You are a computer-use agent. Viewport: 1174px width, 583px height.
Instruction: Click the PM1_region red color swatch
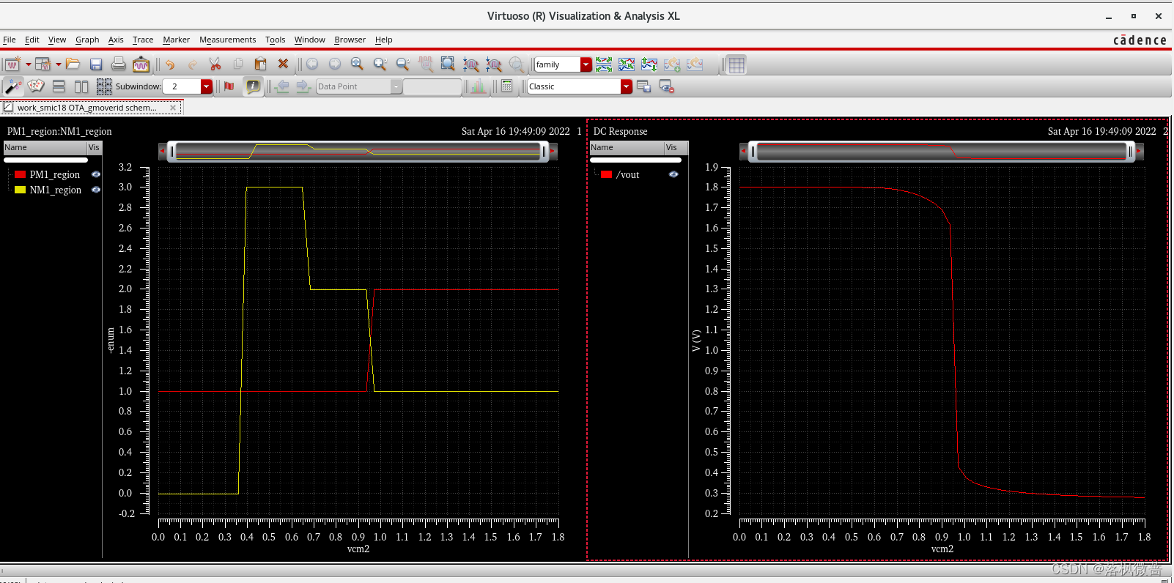[x=21, y=174]
